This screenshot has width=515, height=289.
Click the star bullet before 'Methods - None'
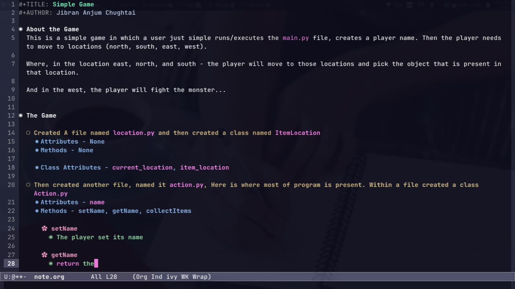37,150
